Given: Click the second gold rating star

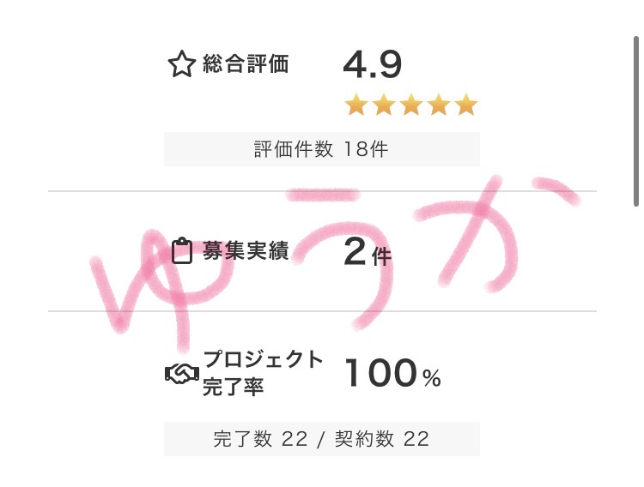Looking at the screenshot, I should coord(383,105).
